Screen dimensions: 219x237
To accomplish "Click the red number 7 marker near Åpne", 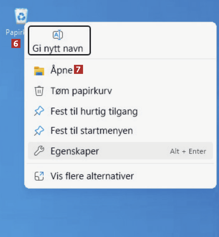I will [78, 69].
